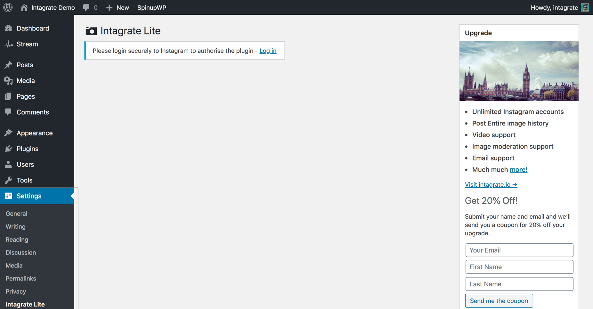Click the user avatar in top right
The width and height of the screenshot is (593, 309).
(585, 7)
